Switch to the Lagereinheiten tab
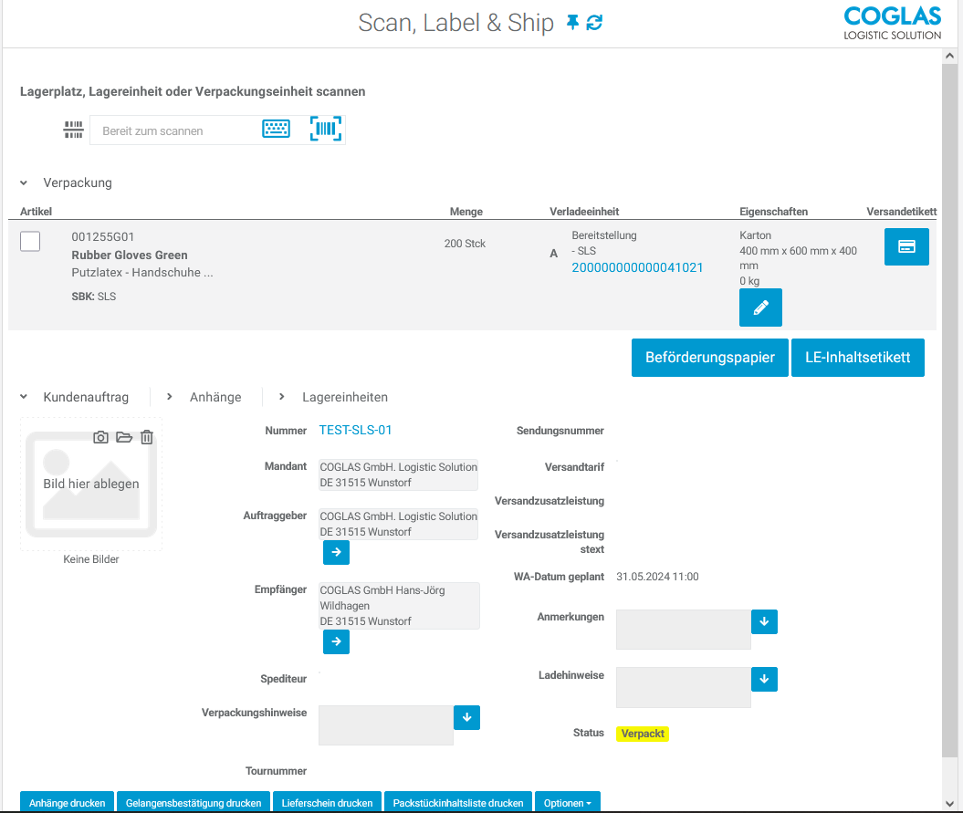This screenshot has height=813, width=963. [345, 397]
